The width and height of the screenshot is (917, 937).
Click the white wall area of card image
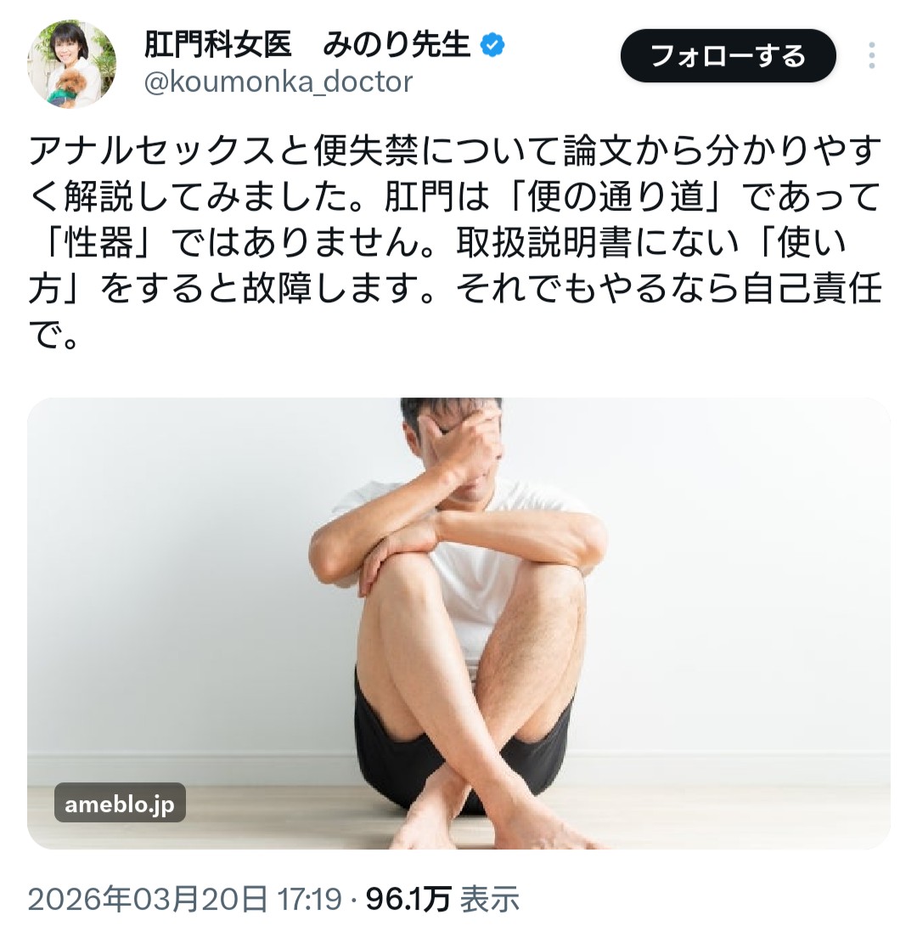(167, 567)
